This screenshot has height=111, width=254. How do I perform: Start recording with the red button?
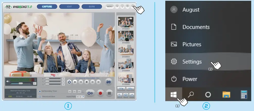click(100, 93)
